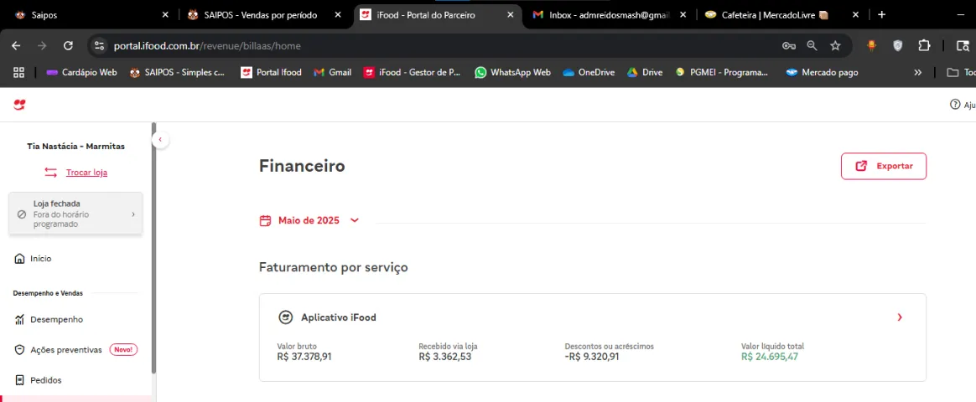Open the browser extensions puzzle icon
The image size is (976, 402).
[924, 45]
